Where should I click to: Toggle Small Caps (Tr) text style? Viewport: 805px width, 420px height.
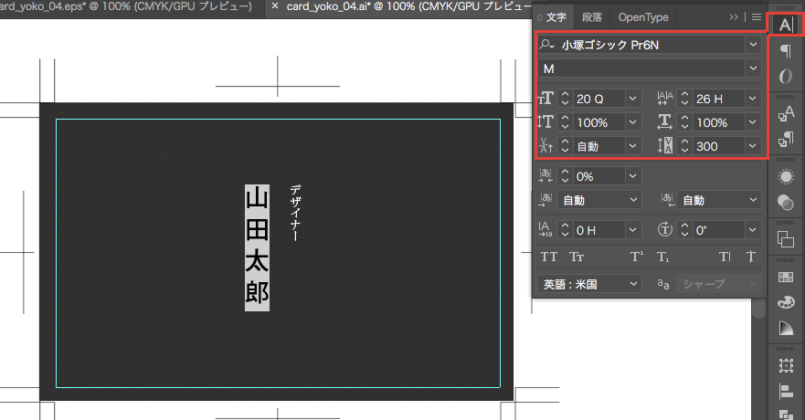coord(577,257)
